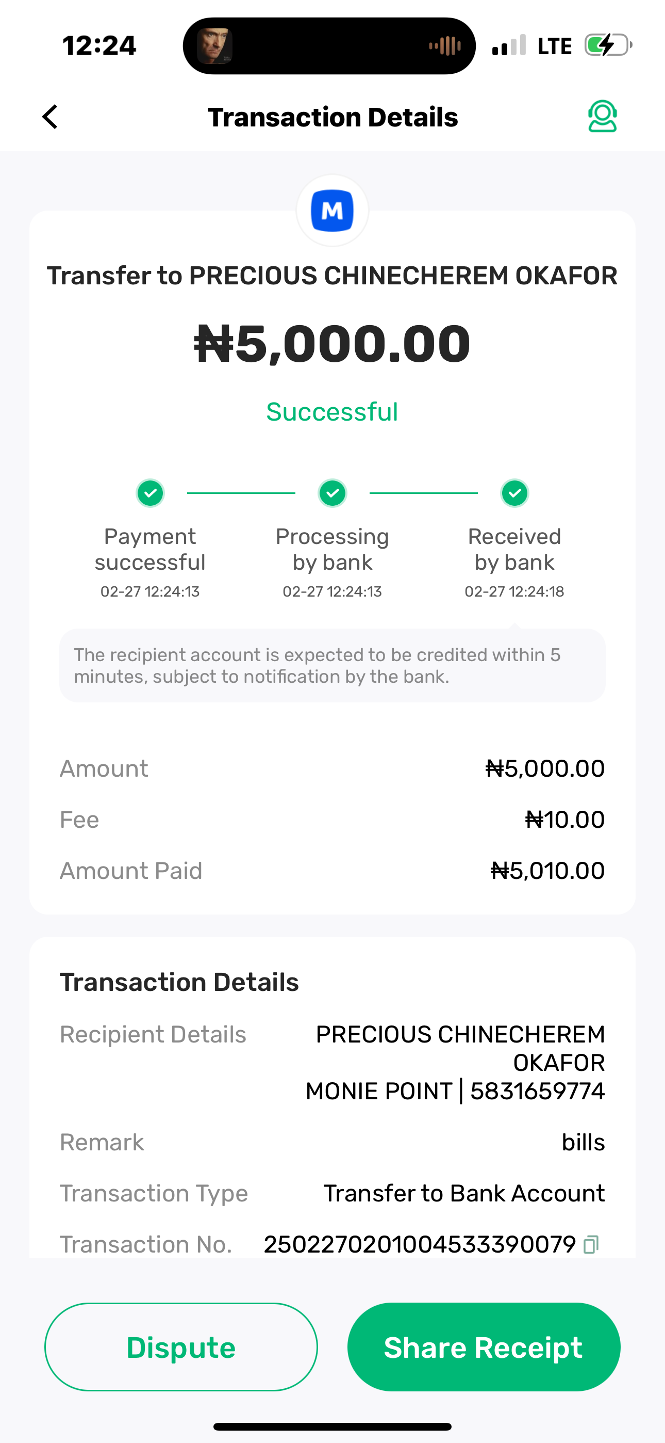The width and height of the screenshot is (665, 1443).
Task: Copy the transaction number icon
Action: 591,1245
